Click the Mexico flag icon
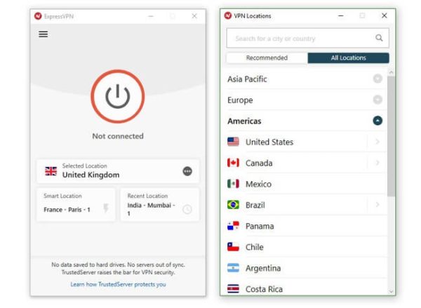 pos(233,184)
